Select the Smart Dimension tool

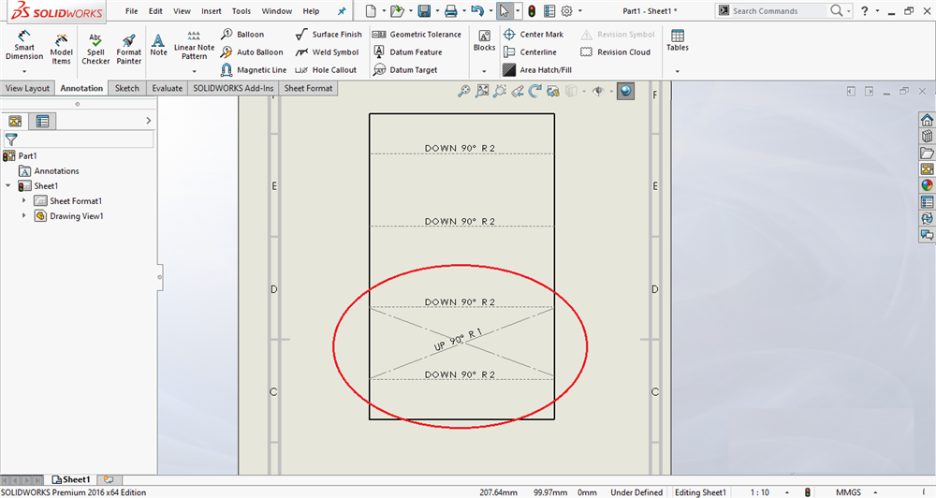coord(24,45)
